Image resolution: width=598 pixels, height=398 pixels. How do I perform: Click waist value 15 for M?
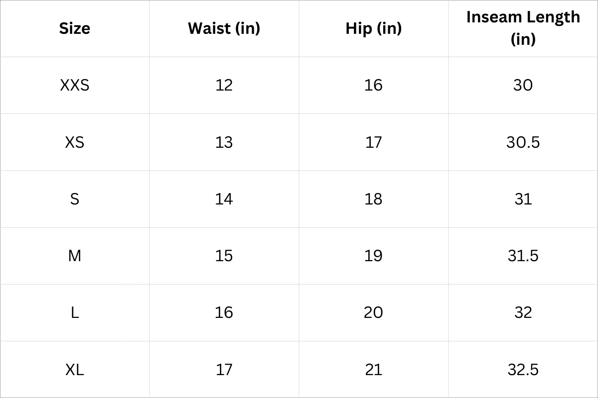coord(224,256)
